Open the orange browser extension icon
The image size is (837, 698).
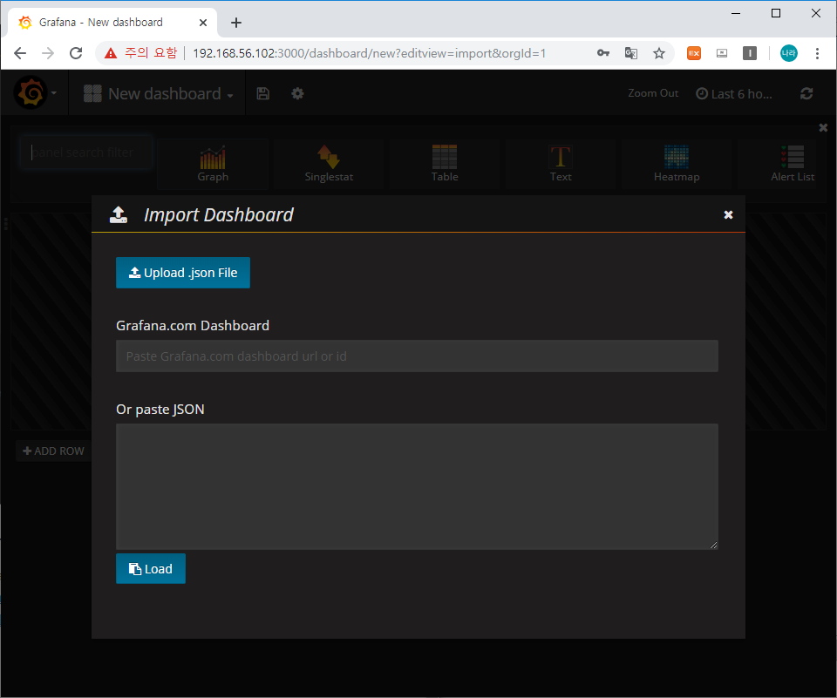pyautogui.click(x=693, y=53)
